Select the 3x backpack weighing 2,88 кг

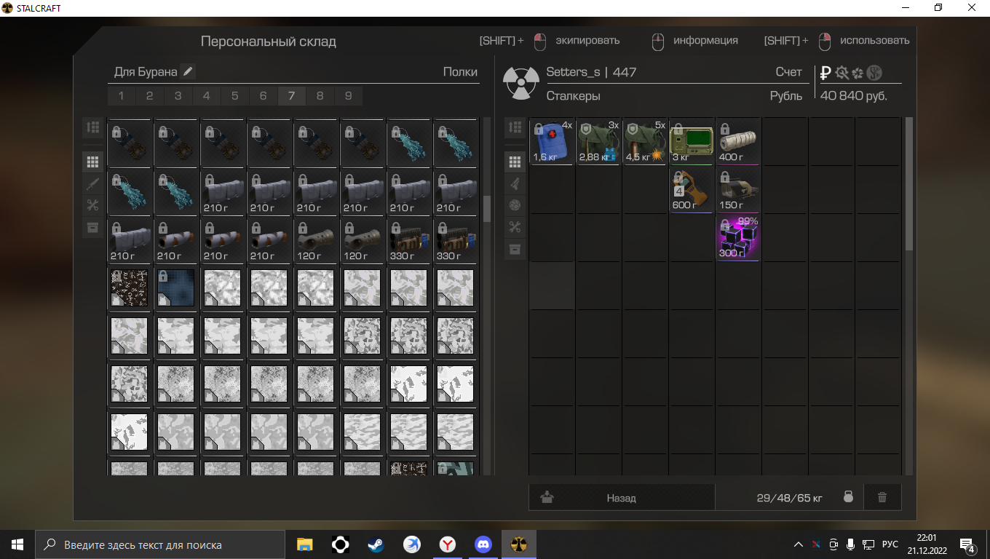pos(598,141)
